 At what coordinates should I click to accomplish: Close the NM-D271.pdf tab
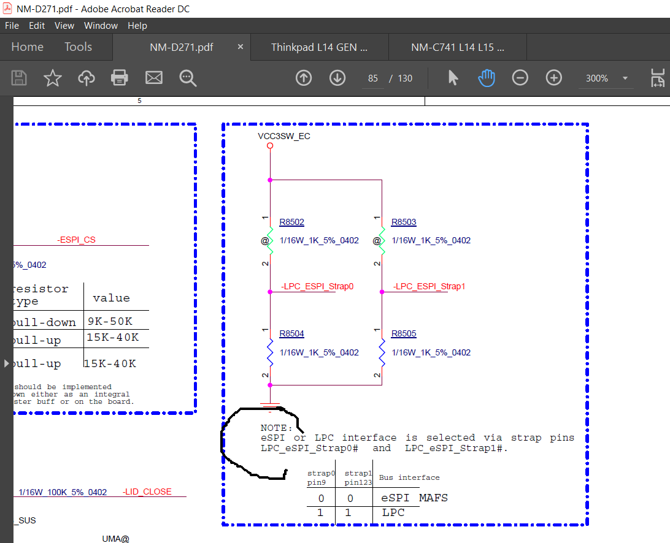(241, 47)
